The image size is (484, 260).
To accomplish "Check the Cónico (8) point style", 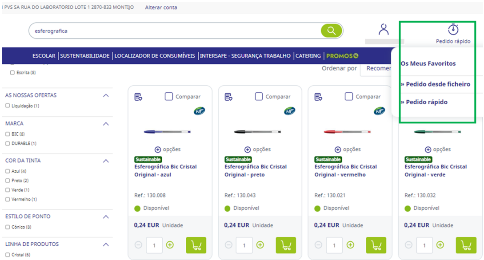I will pyautogui.click(x=8, y=227).
